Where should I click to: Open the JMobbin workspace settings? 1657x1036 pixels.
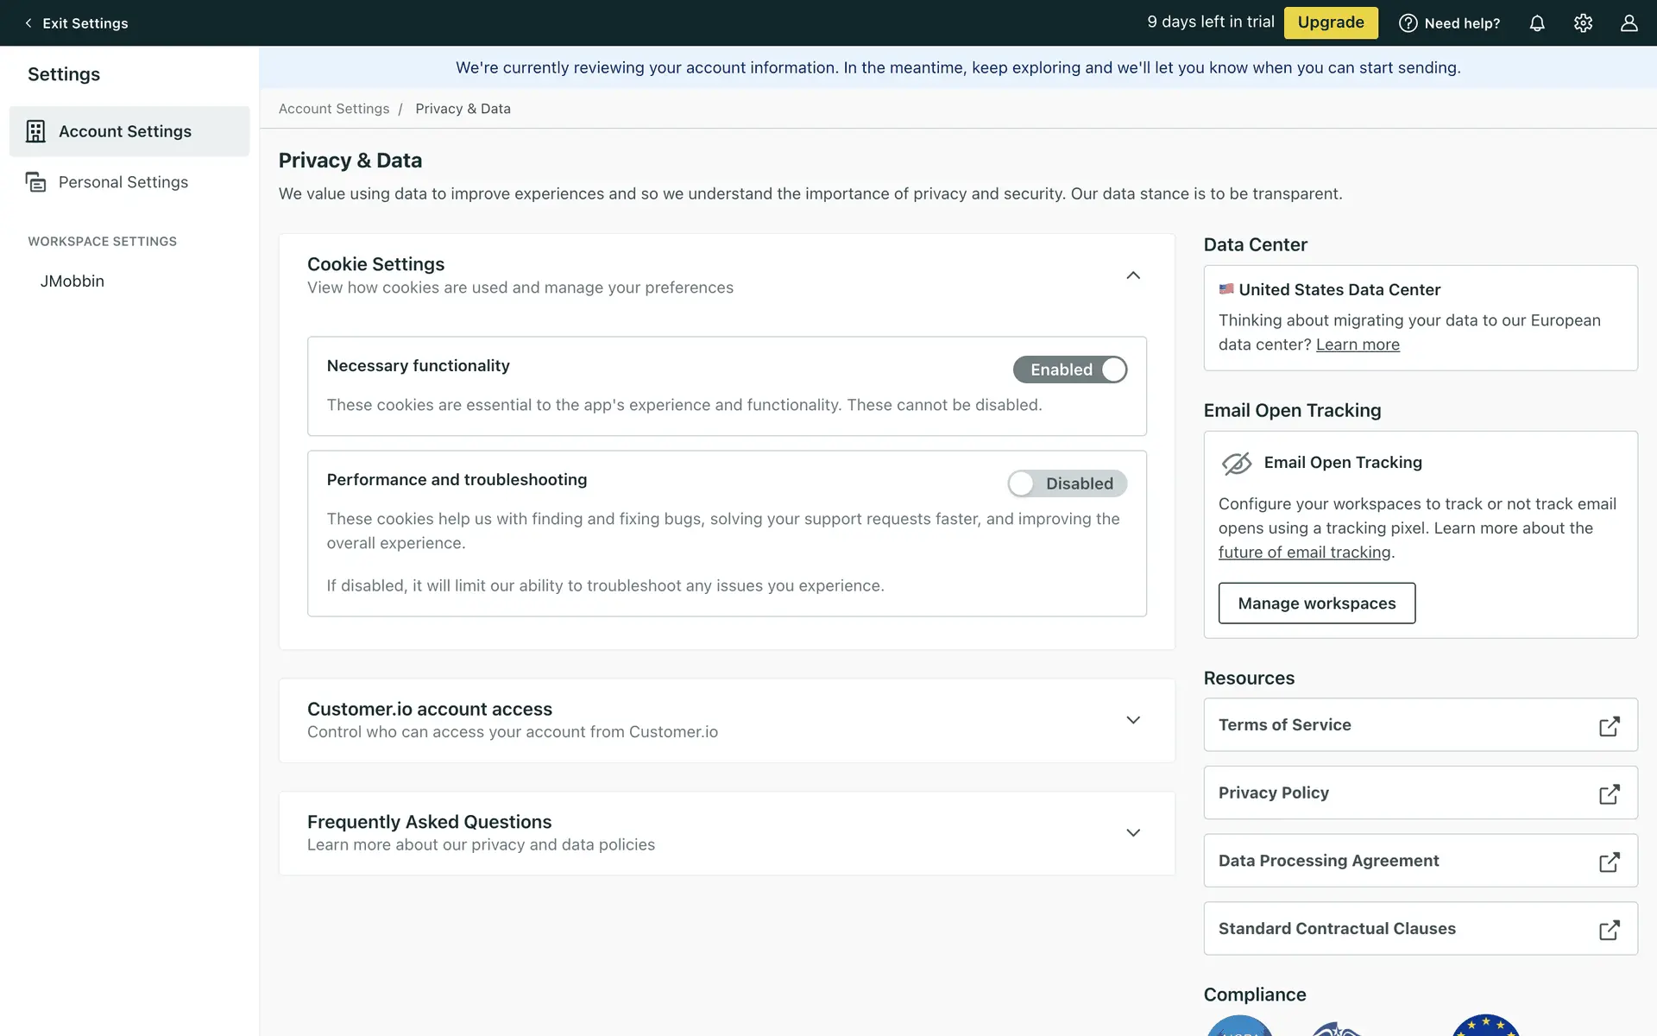(72, 281)
